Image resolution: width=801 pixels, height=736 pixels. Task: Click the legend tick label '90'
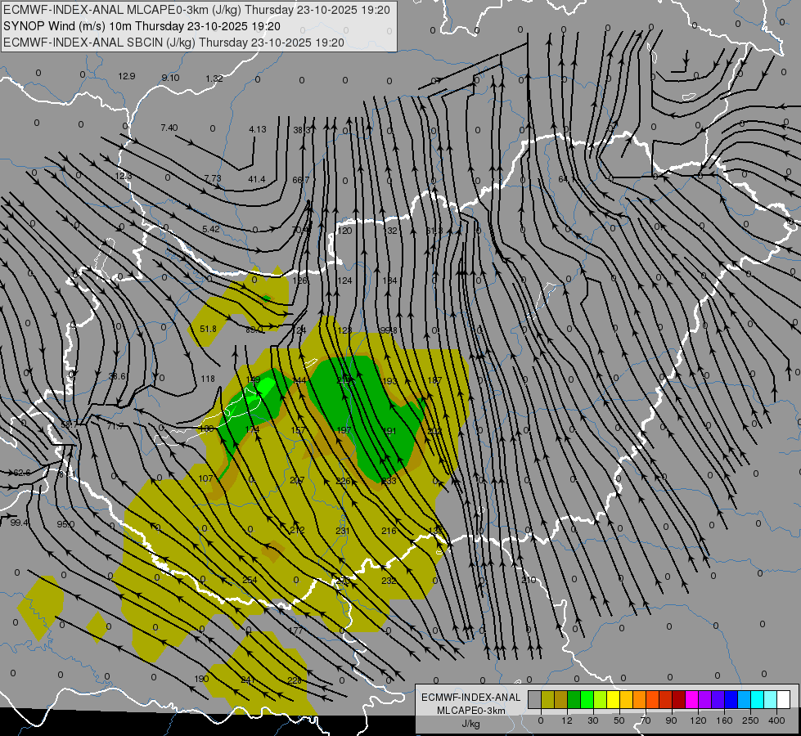(x=672, y=720)
